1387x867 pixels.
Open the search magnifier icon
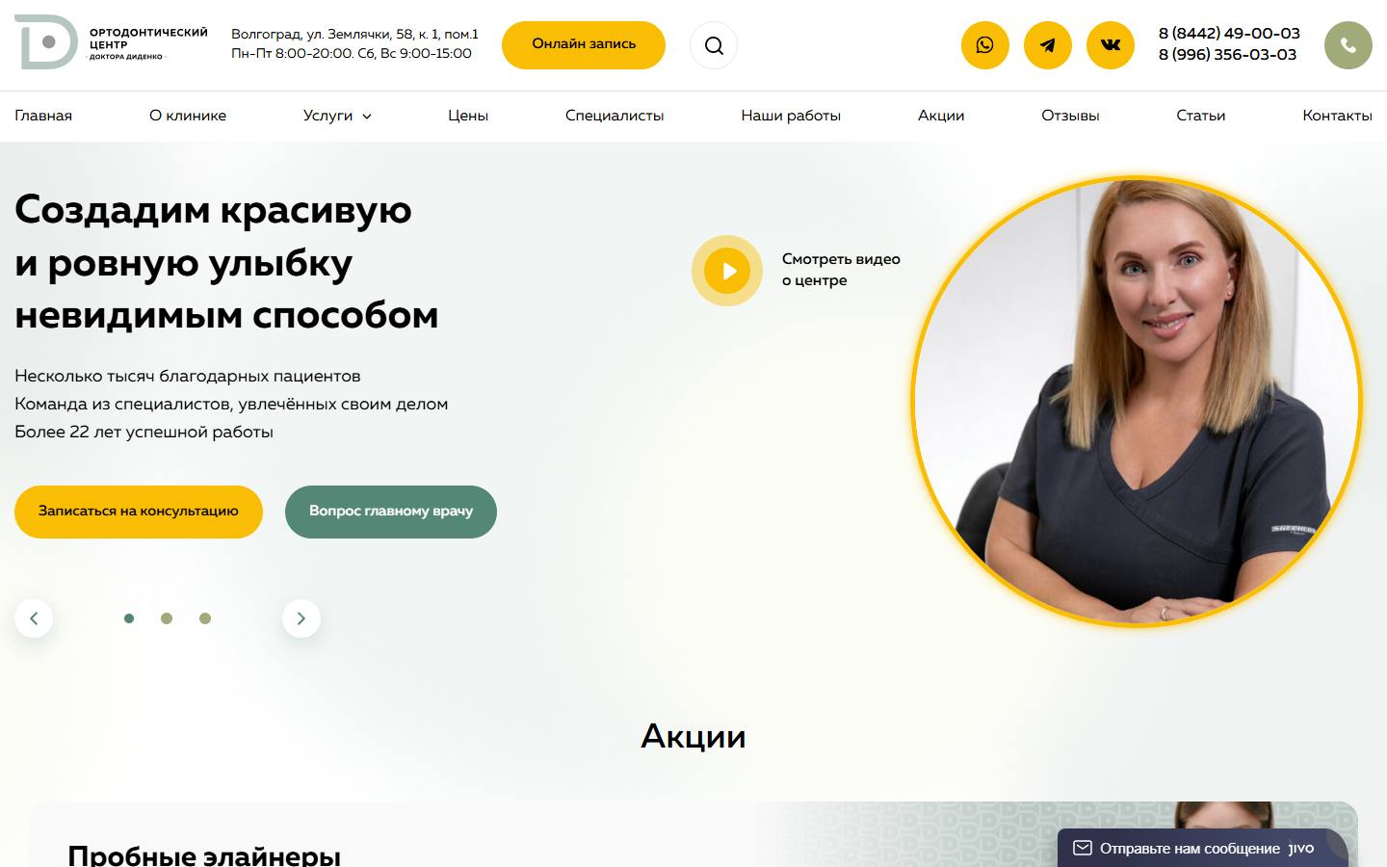coord(714,45)
